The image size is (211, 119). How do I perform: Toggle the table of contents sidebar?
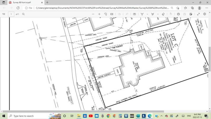click(x=4, y=14)
